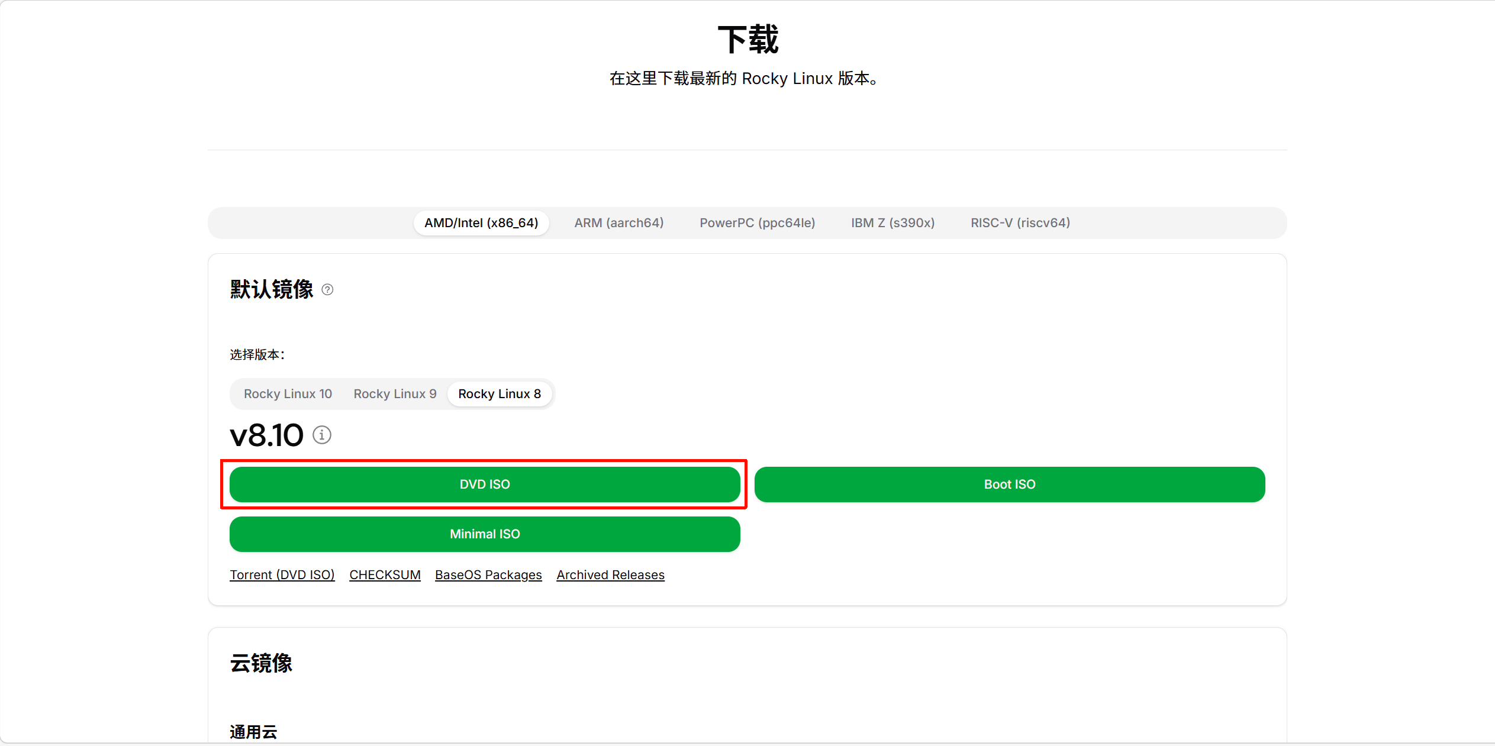
Task: Download the DVD ISO image
Action: click(x=485, y=485)
